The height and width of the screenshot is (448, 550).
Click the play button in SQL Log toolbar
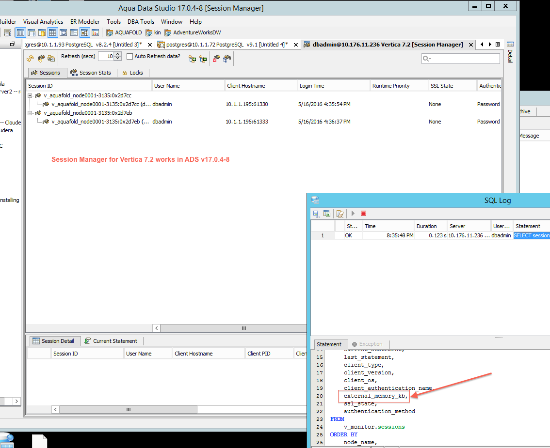tap(353, 213)
